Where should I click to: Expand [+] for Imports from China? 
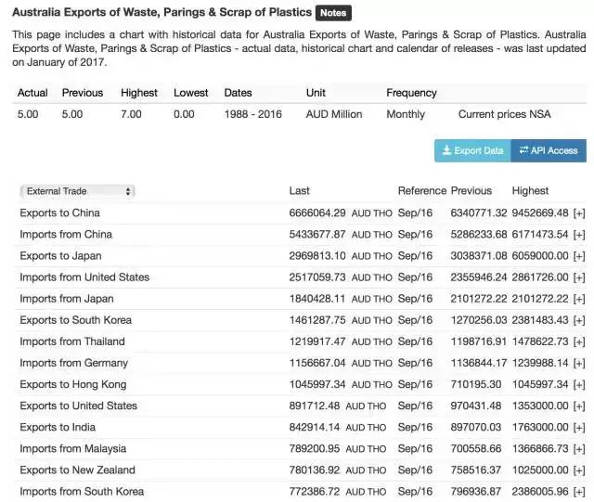tap(579, 235)
